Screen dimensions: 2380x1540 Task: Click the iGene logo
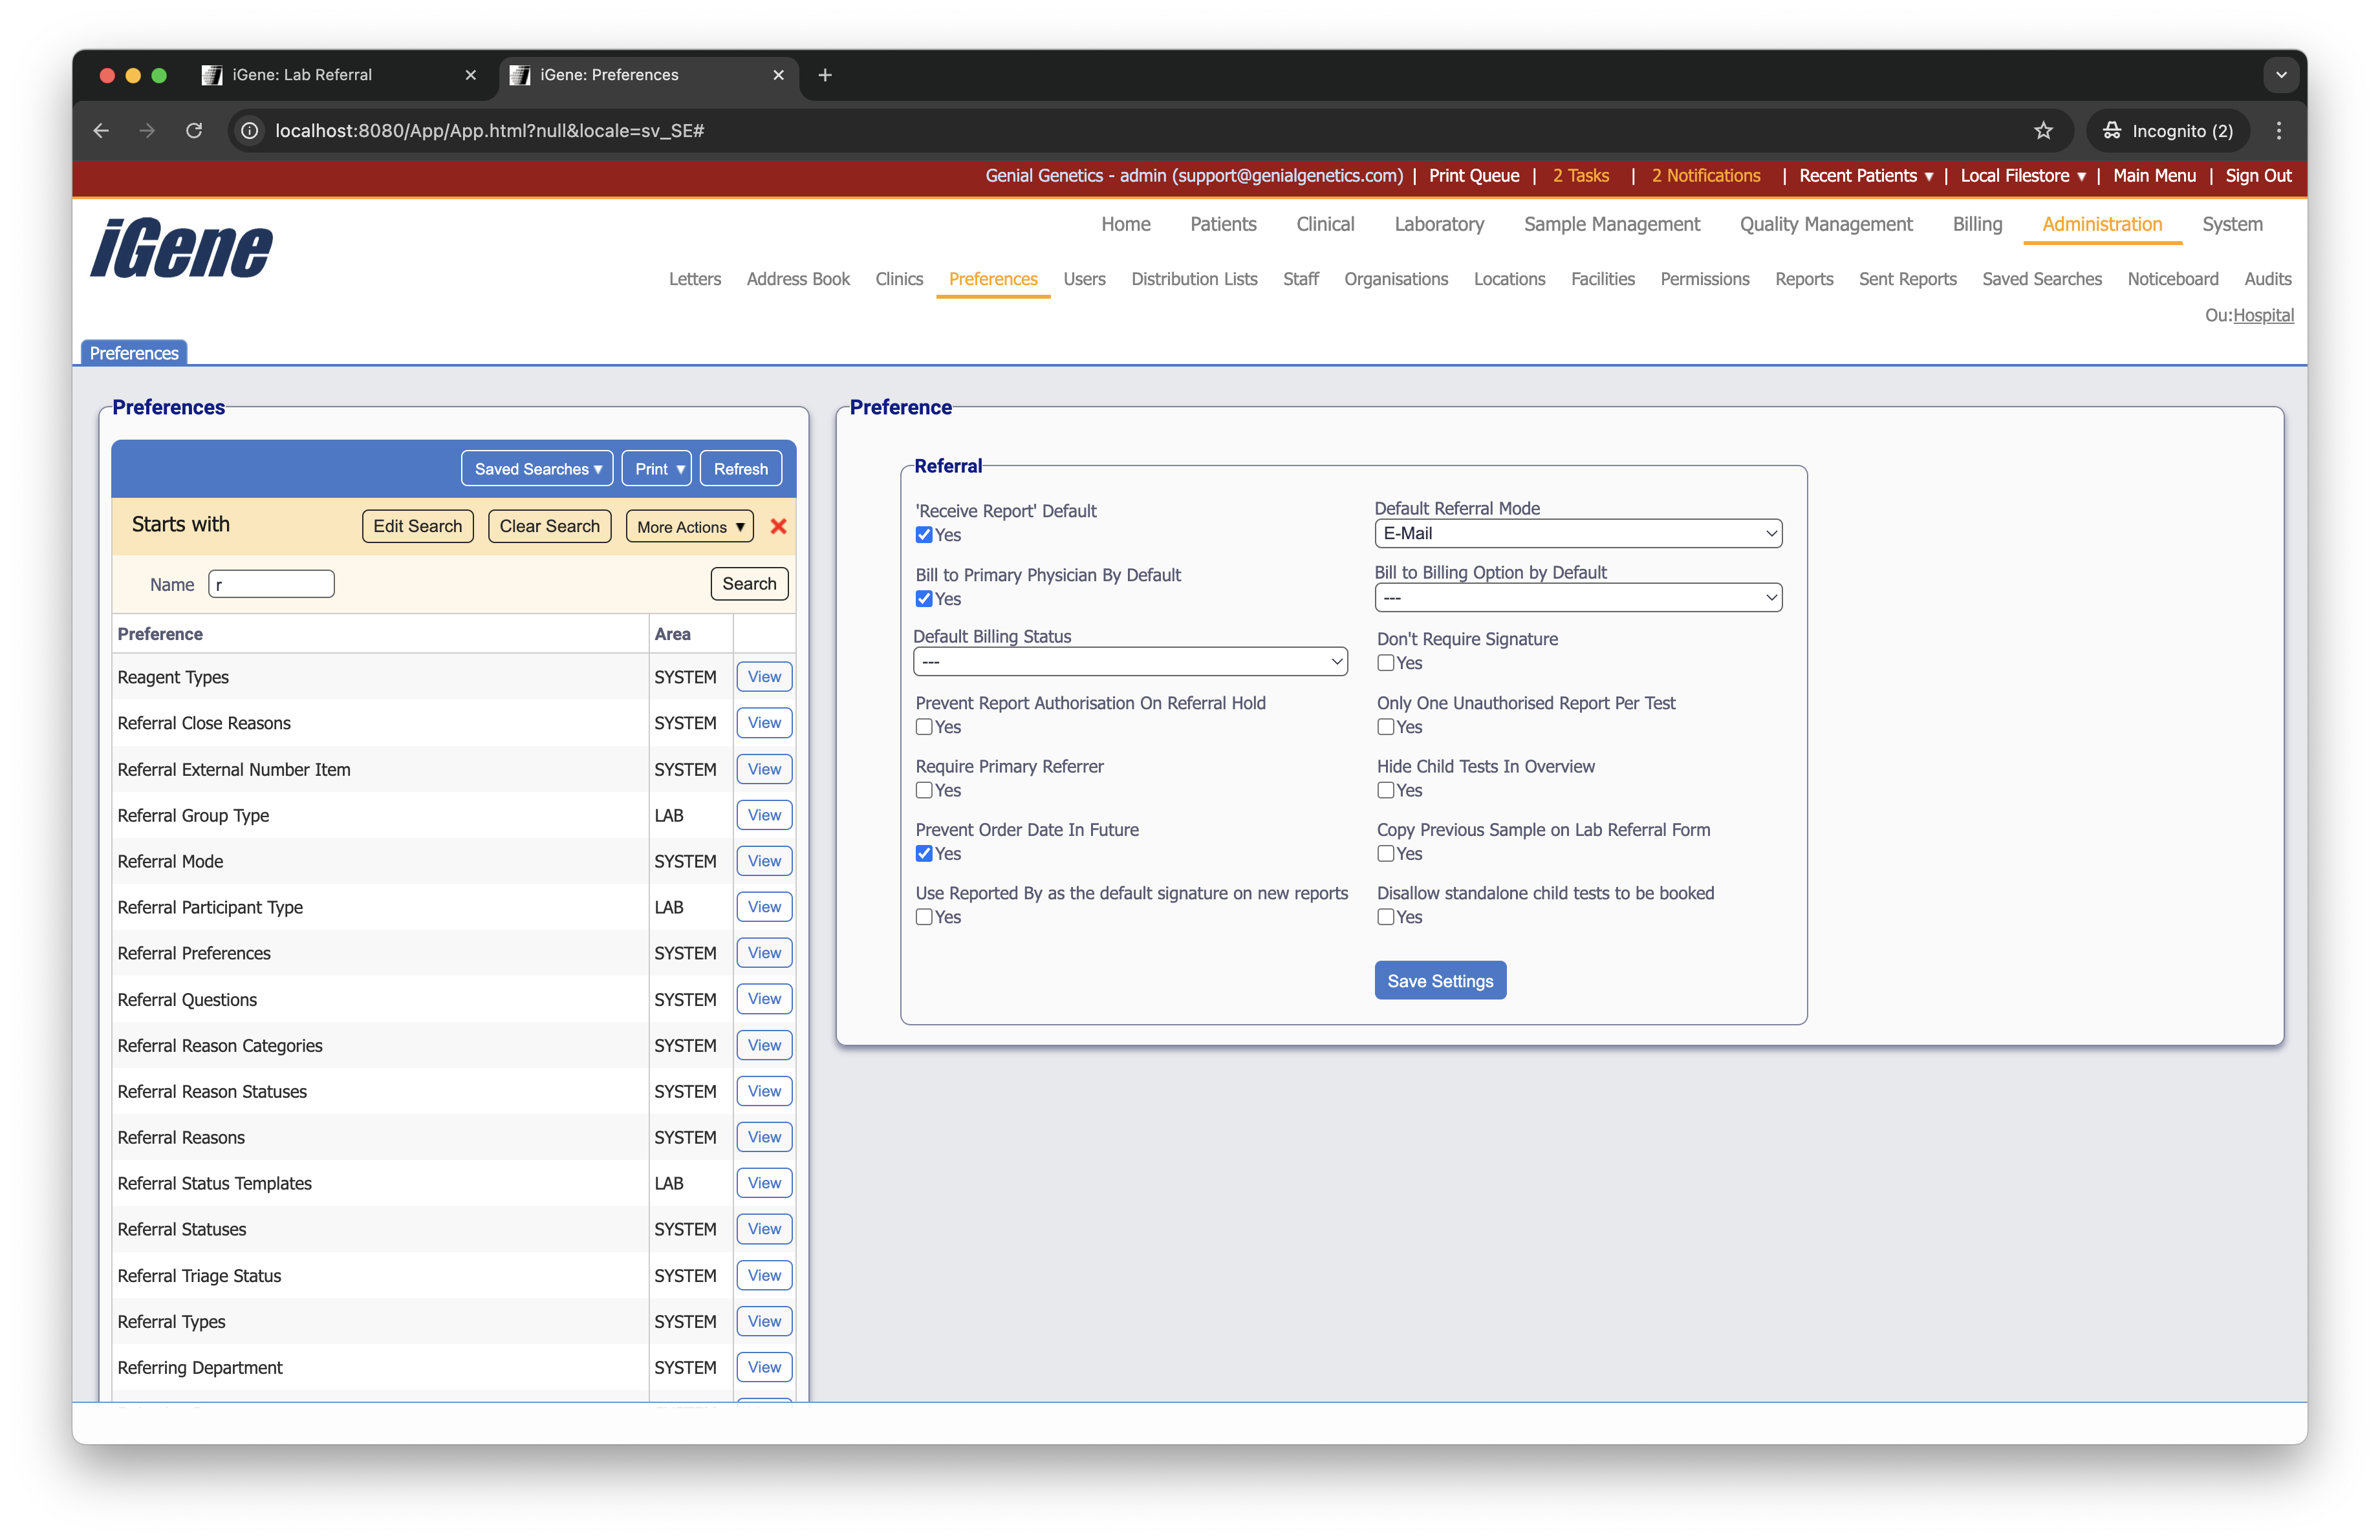pos(181,249)
